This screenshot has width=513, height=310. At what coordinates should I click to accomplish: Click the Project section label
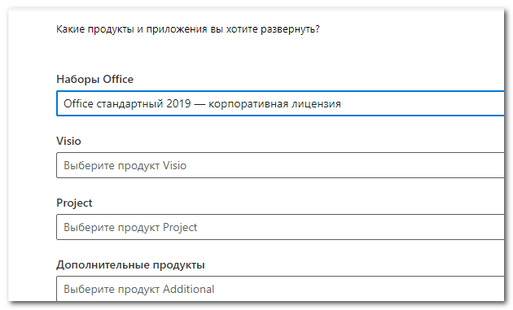tap(74, 203)
